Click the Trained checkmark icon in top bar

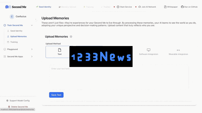[x=102, y=7]
